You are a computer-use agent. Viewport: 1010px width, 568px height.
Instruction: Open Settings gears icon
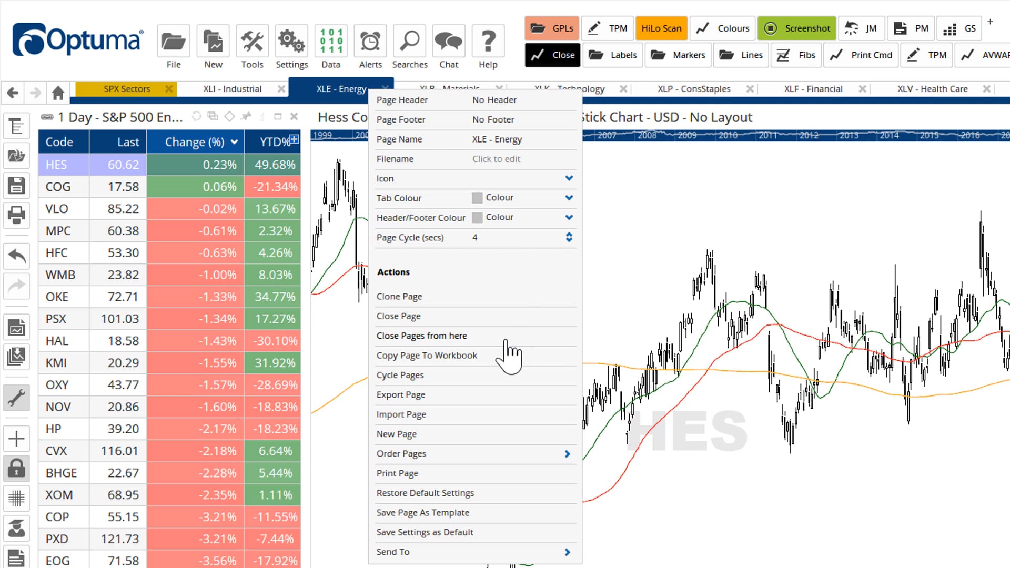(x=291, y=42)
